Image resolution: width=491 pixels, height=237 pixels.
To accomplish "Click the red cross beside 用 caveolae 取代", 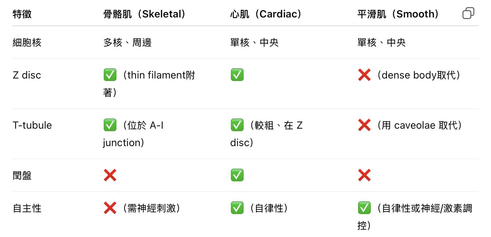I will point(364,125).
